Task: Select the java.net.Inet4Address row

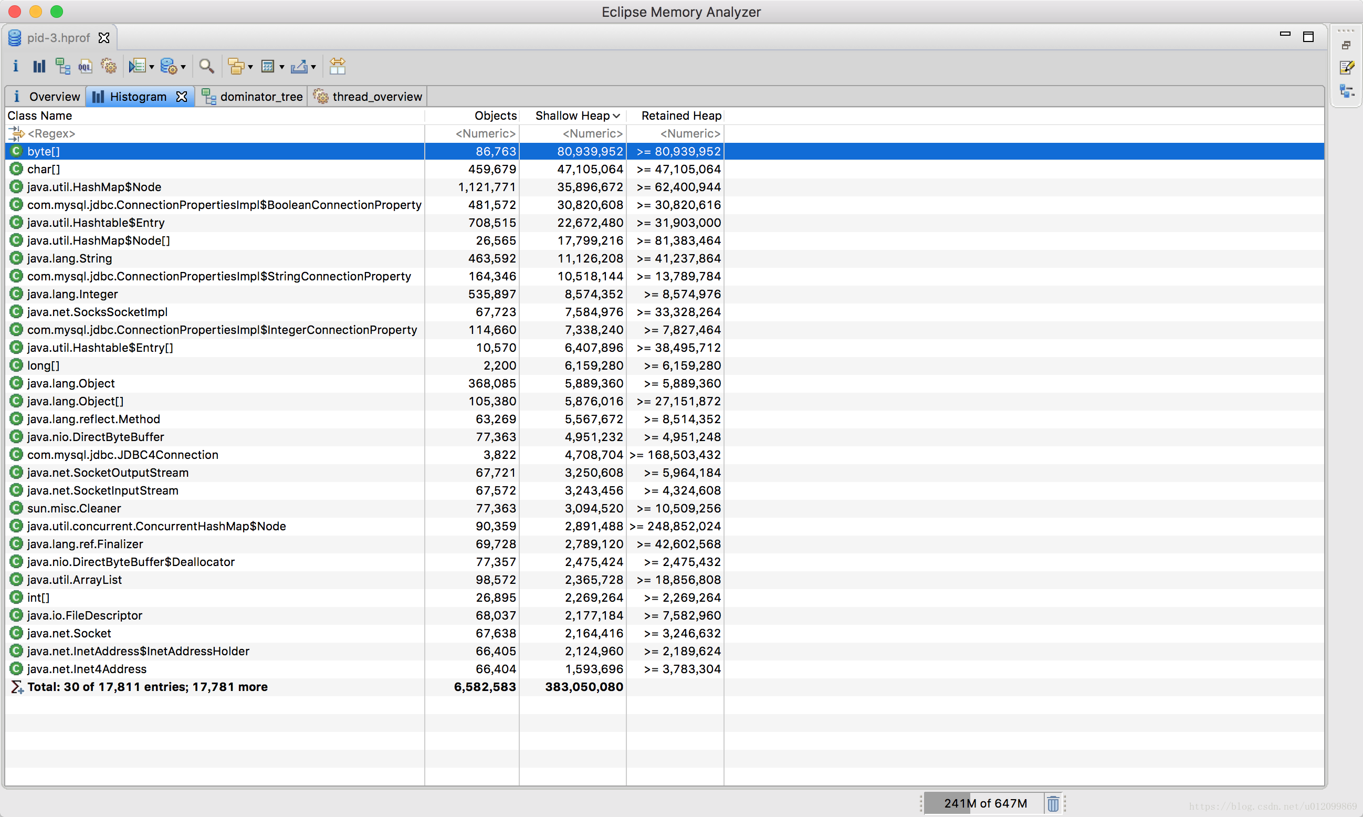Action: (664, 669)
